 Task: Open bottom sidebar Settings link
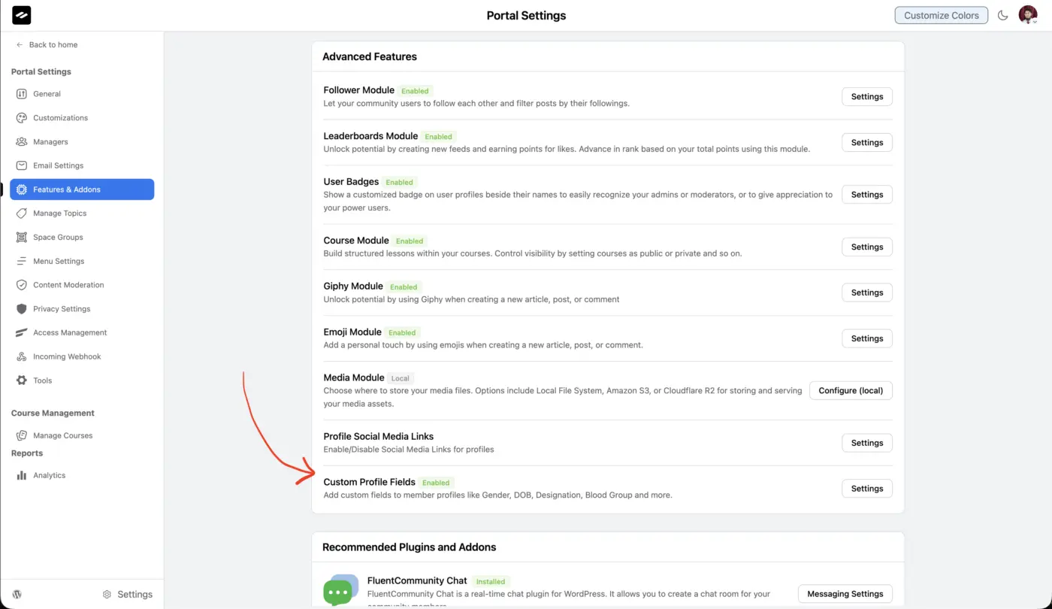(128, 594)
